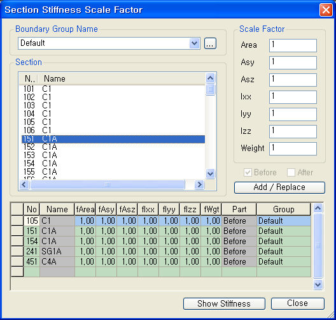Screen dimensions: 336x320
Task: Open the boundary group browse (...) button
Action: tap(210, 43)
